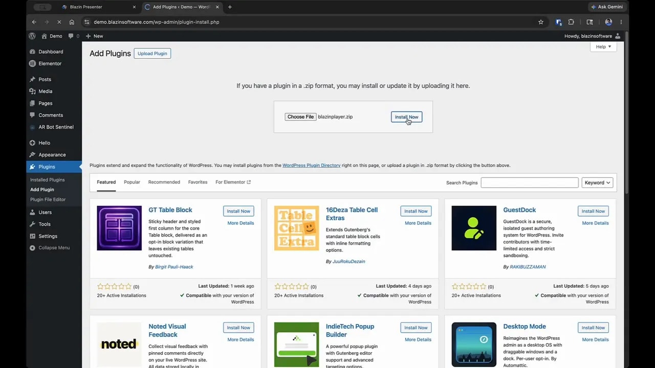Click the WordPress logo in admin bar
The width and height of the screenshot is (655, 368).
(x=32, y=36)
